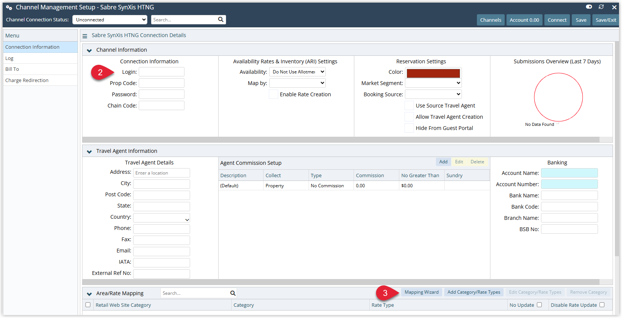Screen dimensions: 622x318
Task: Enable the Rate Creation checkbox
Action: (x=274, y=94)
